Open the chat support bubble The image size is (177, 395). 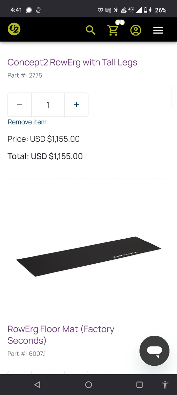click(x=154, y=351)
